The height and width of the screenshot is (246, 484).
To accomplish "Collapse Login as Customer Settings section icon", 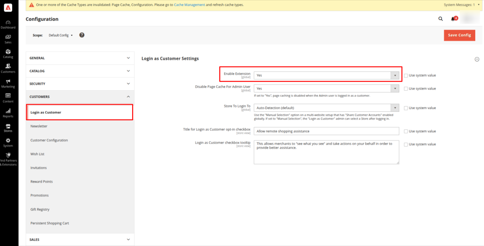I will [477, 59].
